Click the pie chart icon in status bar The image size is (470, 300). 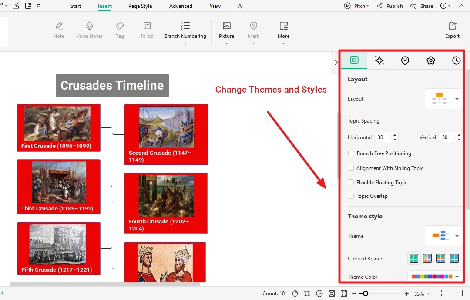(x=295, y=293)
